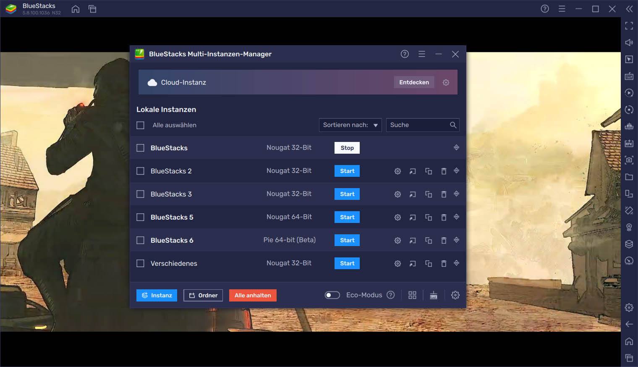Open Cloud-Instanz settings gear
Viewport: 638px width, 367px height.
pos(446,82)
